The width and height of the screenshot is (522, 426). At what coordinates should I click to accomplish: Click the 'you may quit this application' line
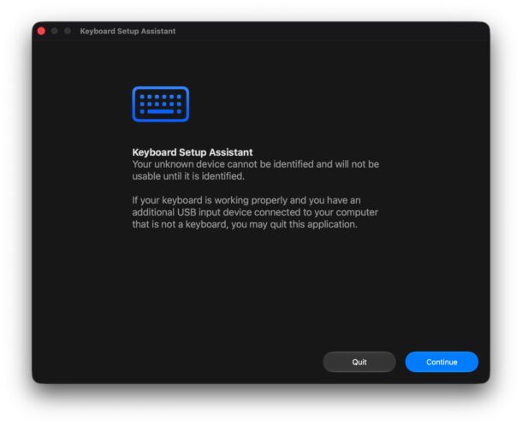245,224
